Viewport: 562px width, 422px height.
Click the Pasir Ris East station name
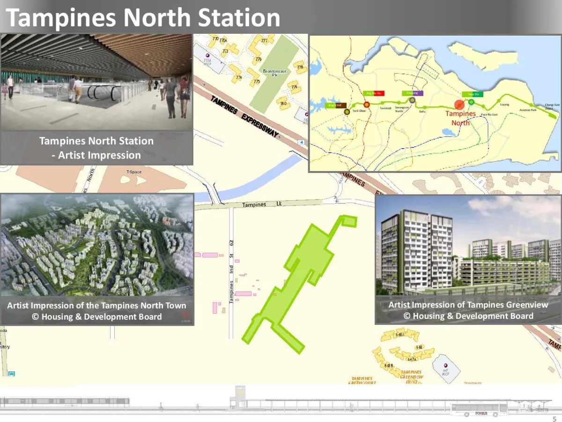click(489, 114)
